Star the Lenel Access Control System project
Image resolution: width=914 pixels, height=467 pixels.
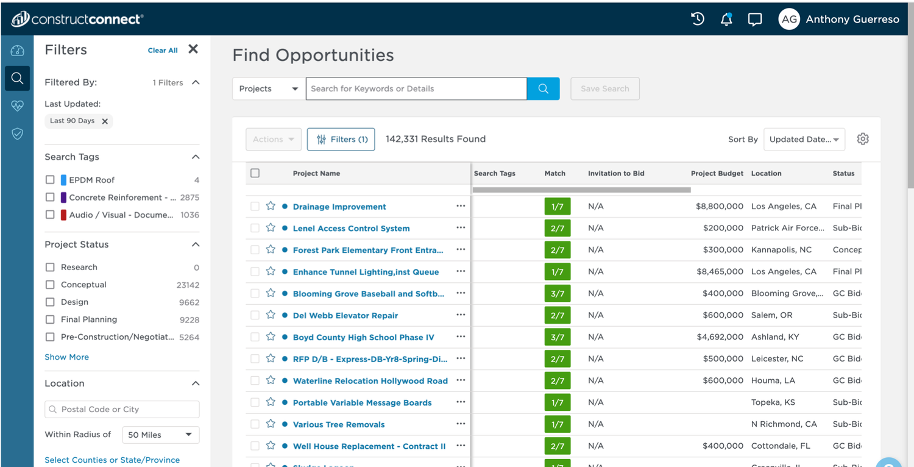click(271, 228)
